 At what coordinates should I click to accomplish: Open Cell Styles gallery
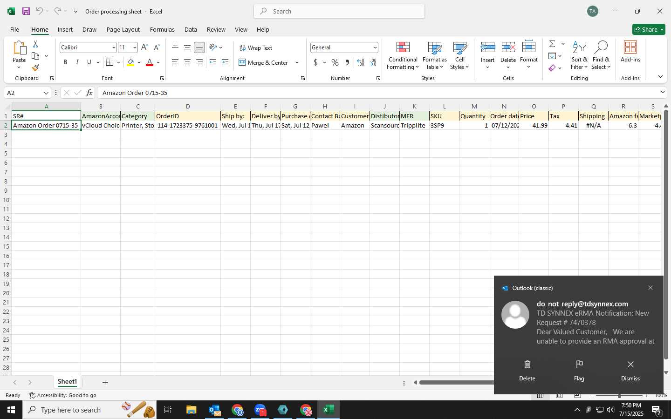click(x=459, y=55)
